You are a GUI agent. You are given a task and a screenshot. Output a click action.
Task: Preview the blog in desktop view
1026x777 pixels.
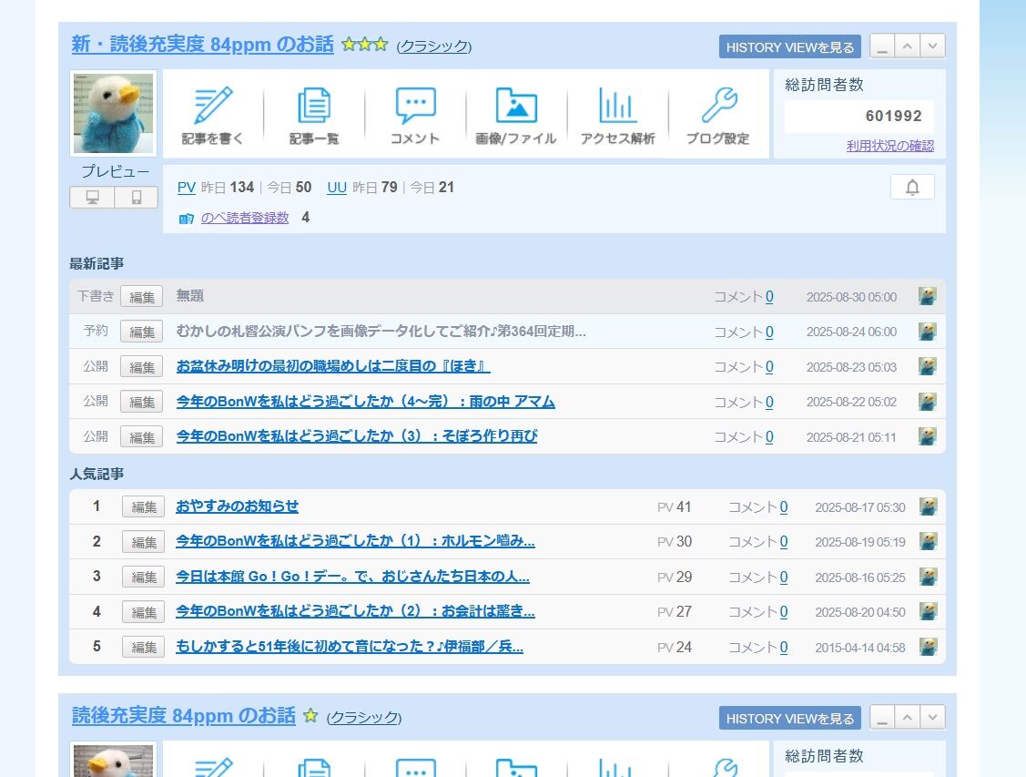[x=92, y=197]
